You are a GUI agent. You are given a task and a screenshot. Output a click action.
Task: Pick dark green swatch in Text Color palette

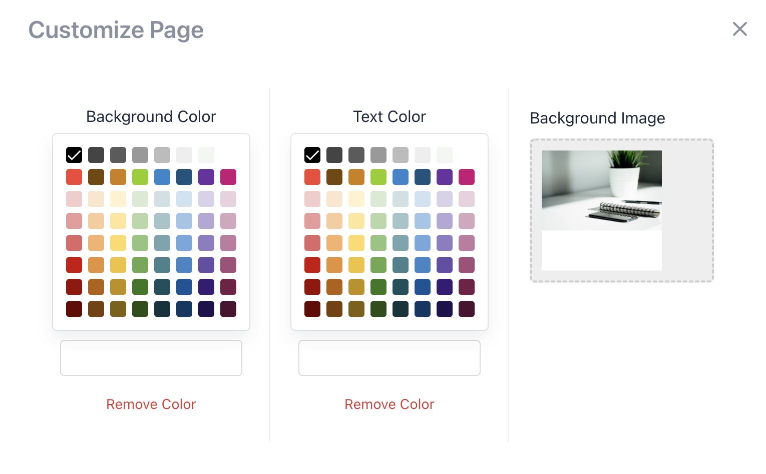[378, 287]
